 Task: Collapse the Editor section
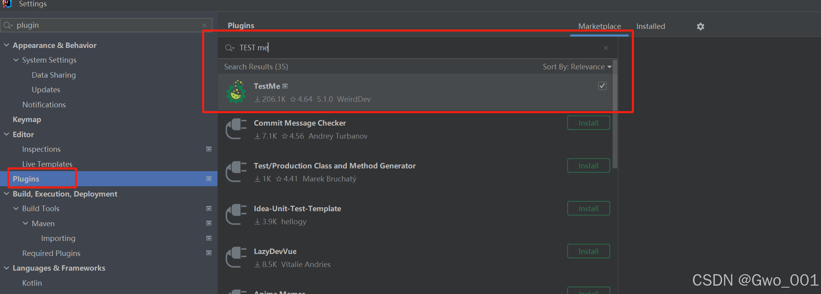click(6, 134)
